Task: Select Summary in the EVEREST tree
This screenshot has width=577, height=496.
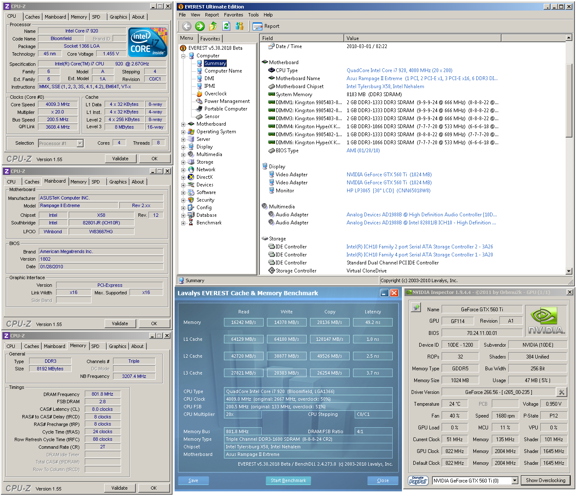Action: [x=215, y=63]
